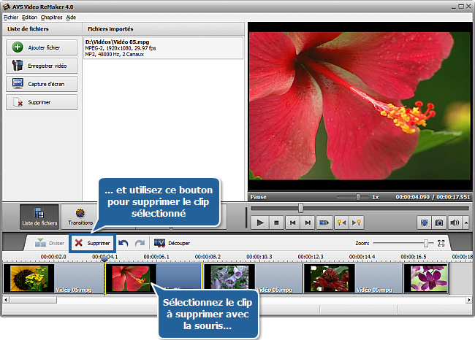Click the Découper trim tool

click(172, 243)
